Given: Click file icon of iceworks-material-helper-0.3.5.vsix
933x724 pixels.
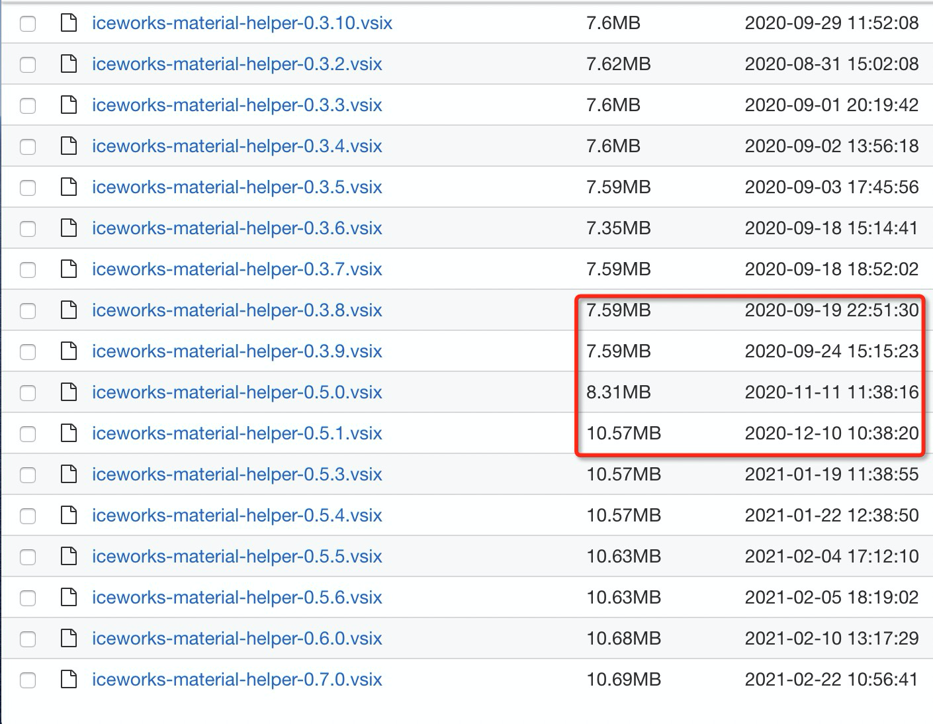Looking at the screenshot, I should tap(69, 187).
